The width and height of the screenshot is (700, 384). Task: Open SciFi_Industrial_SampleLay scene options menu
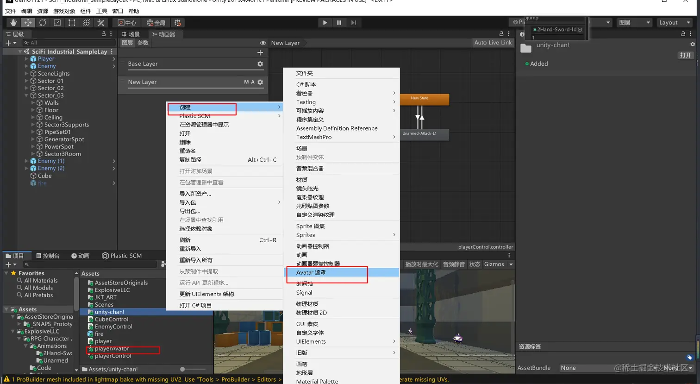(112, 51)
